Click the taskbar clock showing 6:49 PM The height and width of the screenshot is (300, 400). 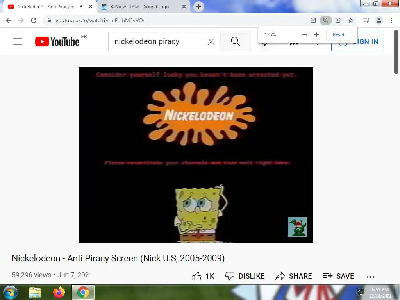pos(380,293)
